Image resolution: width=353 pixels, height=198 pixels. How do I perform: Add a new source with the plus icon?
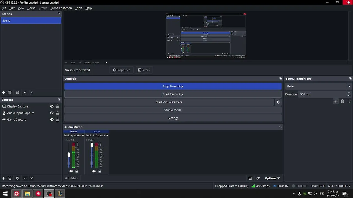coord(4,178)
